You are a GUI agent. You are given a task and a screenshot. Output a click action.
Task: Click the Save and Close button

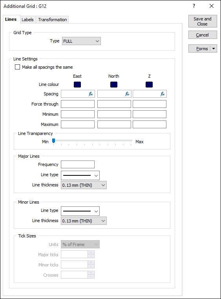tap(203, 21)
